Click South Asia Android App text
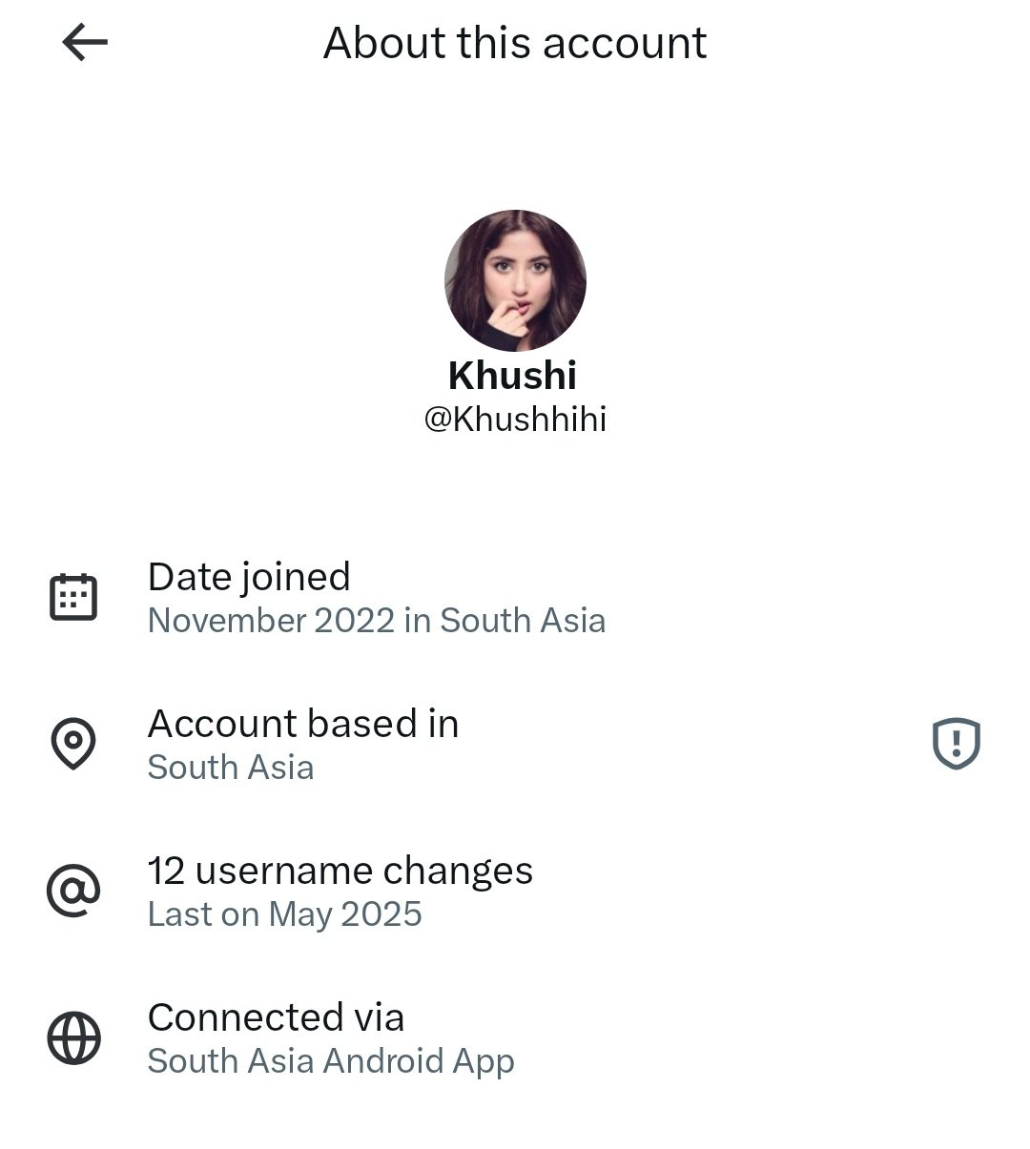The height and width of the screenshot is (1149, 1030). [331, 1061]
